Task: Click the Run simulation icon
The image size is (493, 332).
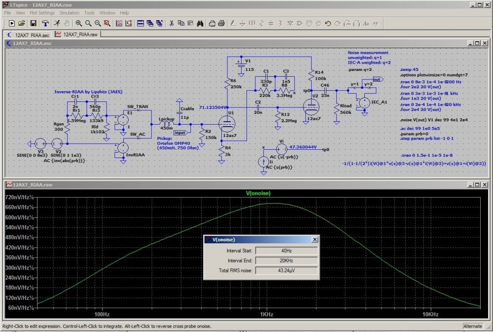Action: pos(57,23)
